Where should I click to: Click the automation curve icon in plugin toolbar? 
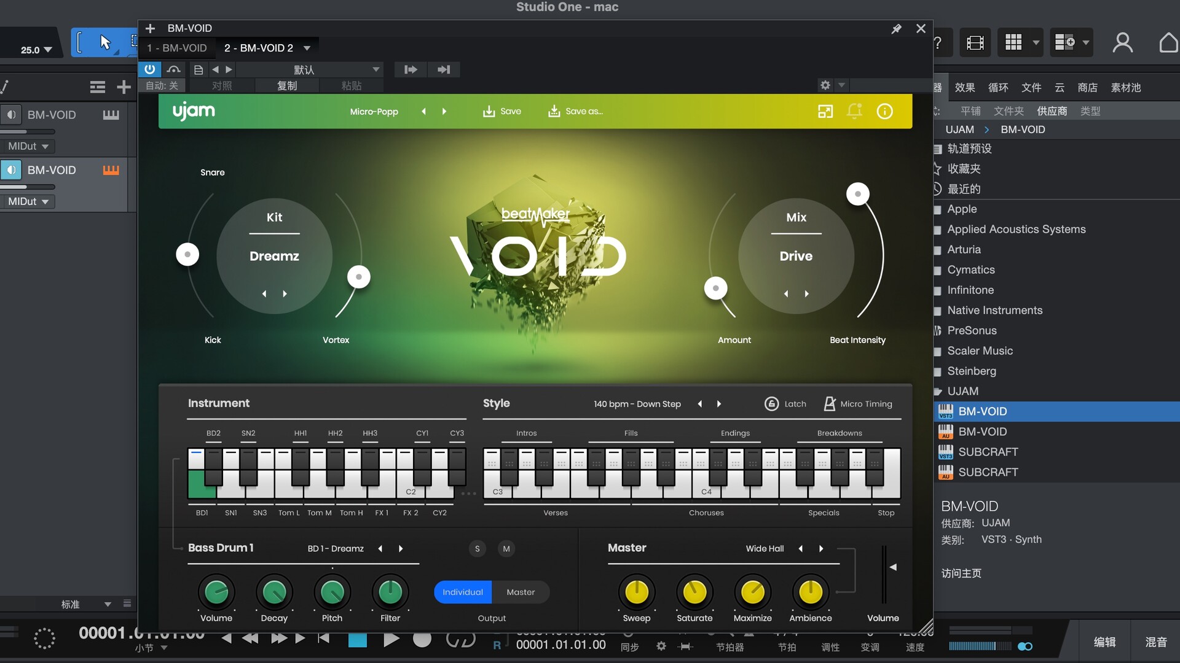click(174, 69)
